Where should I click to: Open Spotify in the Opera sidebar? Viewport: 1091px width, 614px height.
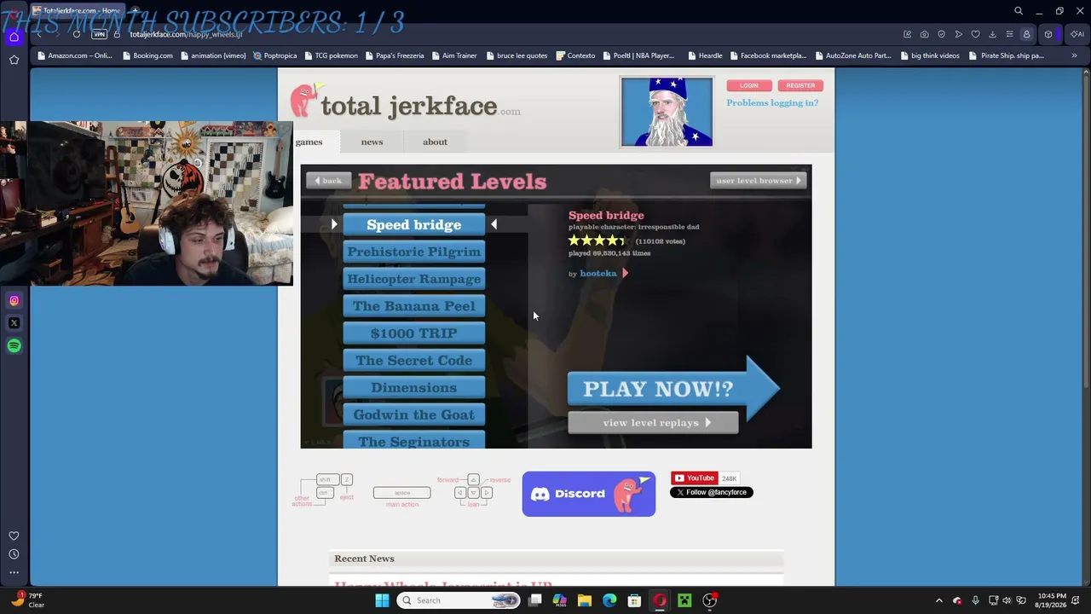(x=14, y=345)
